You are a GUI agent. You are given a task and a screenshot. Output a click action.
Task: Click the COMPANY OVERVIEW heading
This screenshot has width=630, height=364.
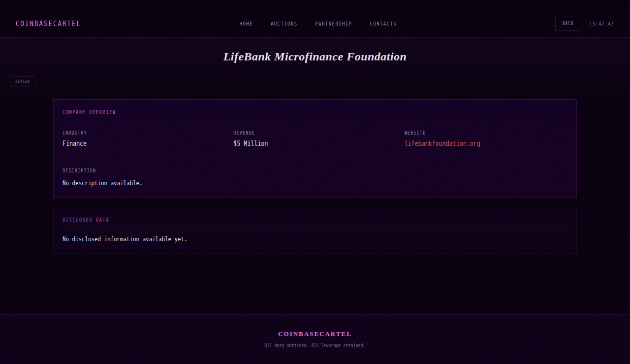[x=89, y=112]
